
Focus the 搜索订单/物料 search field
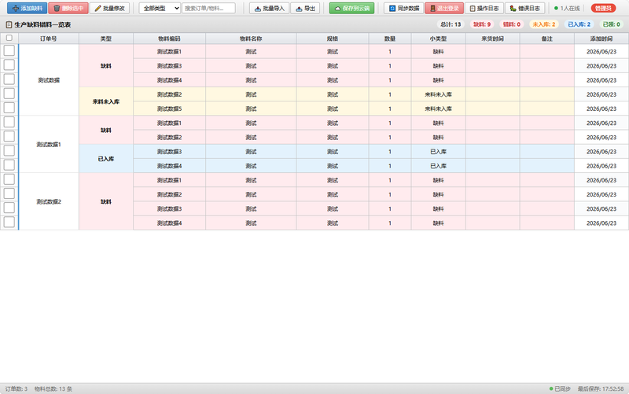click(208, 8)
